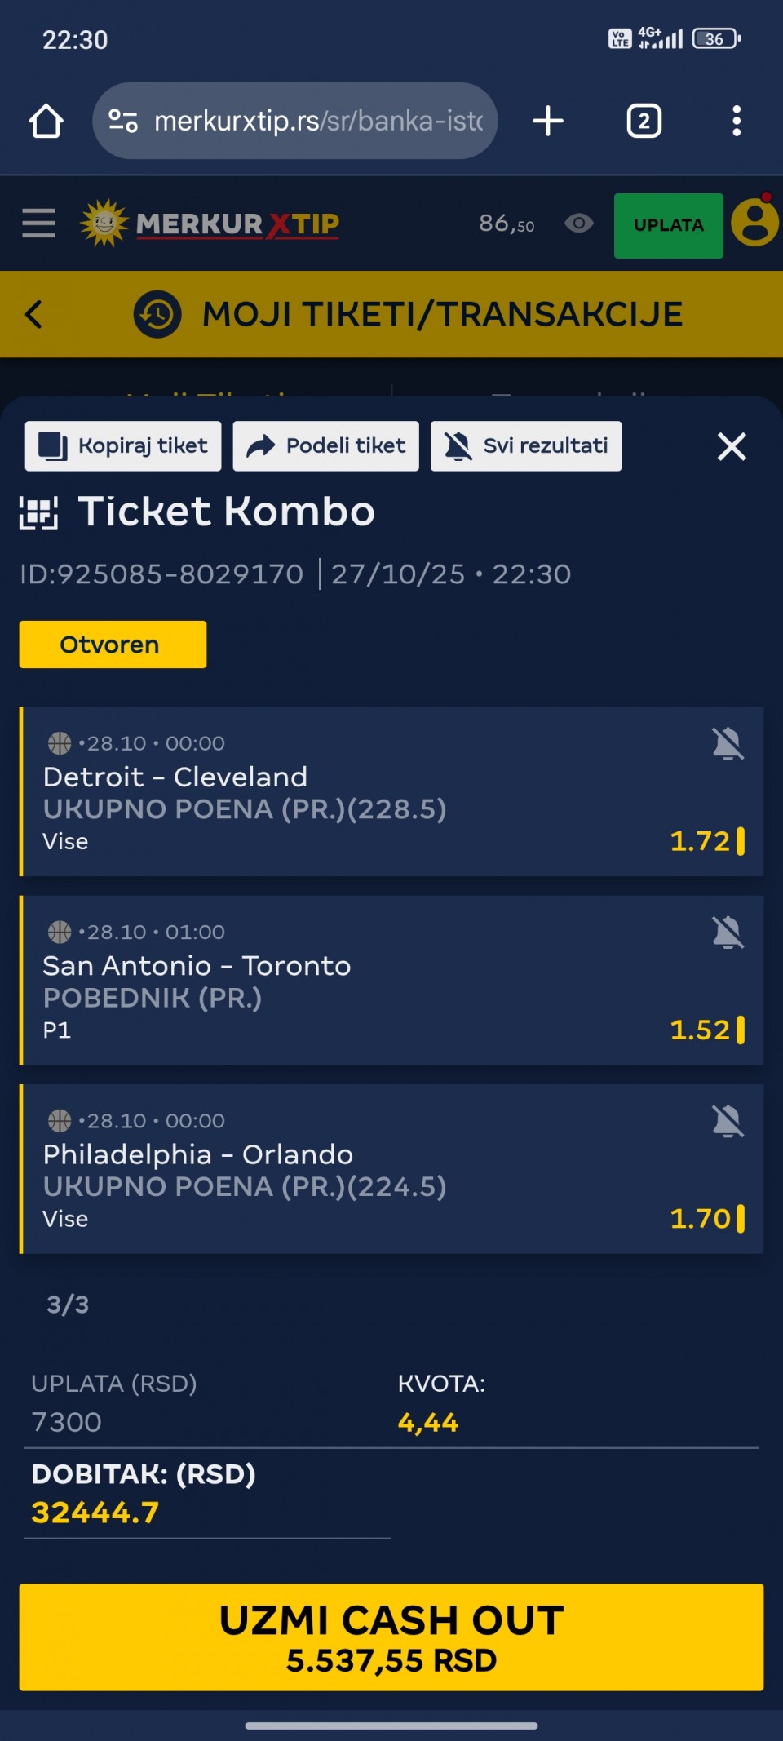Tap the browser home icon
This screenshot has height=1741, width=783.
pyautogui.click(x=46, y=122)
